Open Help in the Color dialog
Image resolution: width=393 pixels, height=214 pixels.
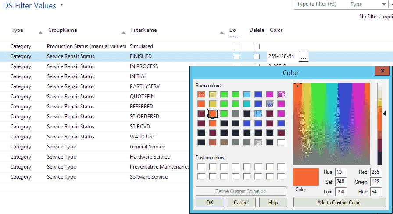click(273, 203)
